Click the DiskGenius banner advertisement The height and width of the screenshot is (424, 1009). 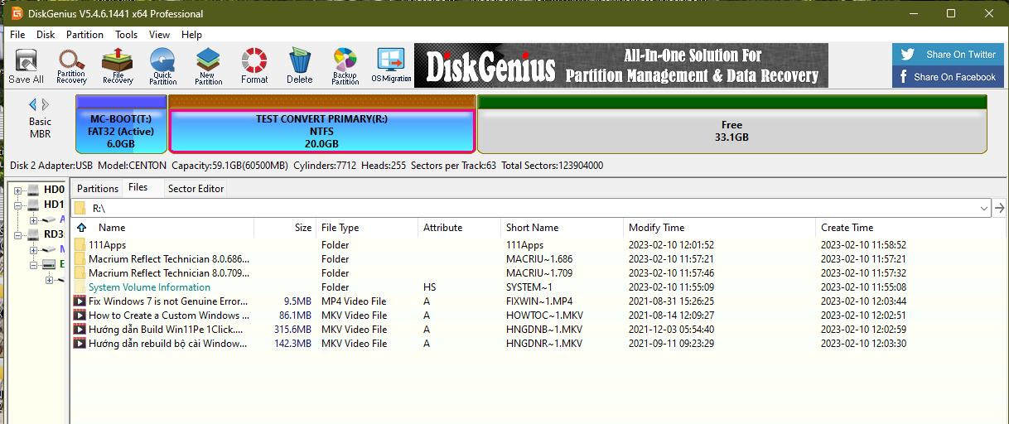pos(621,66)
